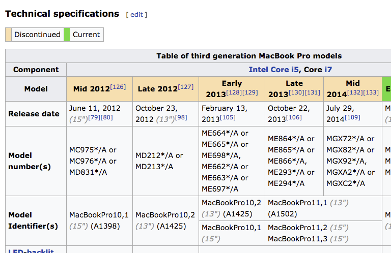Screen dimensions: 391x253
Task: Click MacBookPro11,2 (15") identifier
Action: [x=308, y=228]
